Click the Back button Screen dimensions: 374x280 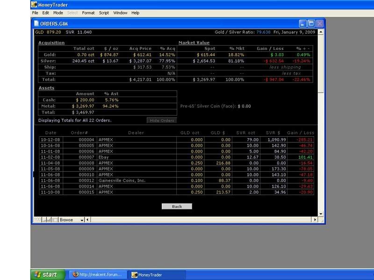point(177,206)
